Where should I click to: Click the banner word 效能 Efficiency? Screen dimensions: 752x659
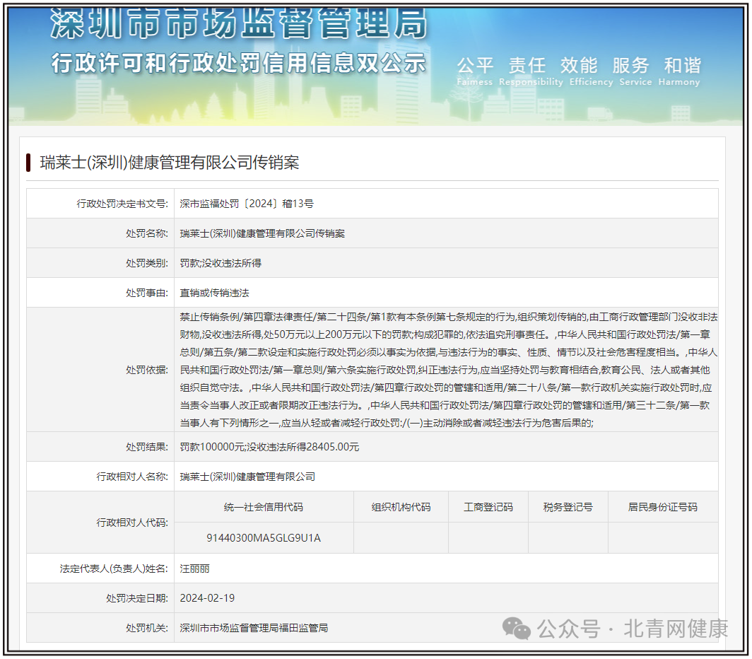(x=591, y=71)
